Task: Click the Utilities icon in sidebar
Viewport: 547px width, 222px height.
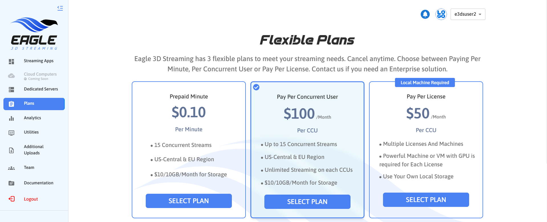Action: (x=11, y=133)
